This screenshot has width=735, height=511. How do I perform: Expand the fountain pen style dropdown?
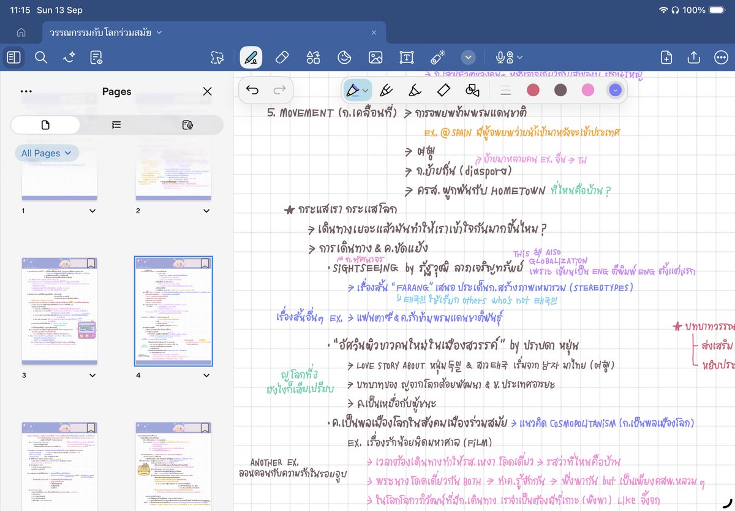point(366,91)
